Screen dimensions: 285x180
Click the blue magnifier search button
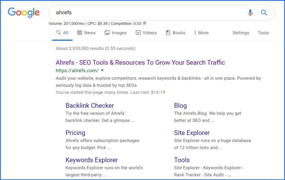(264, 12)
